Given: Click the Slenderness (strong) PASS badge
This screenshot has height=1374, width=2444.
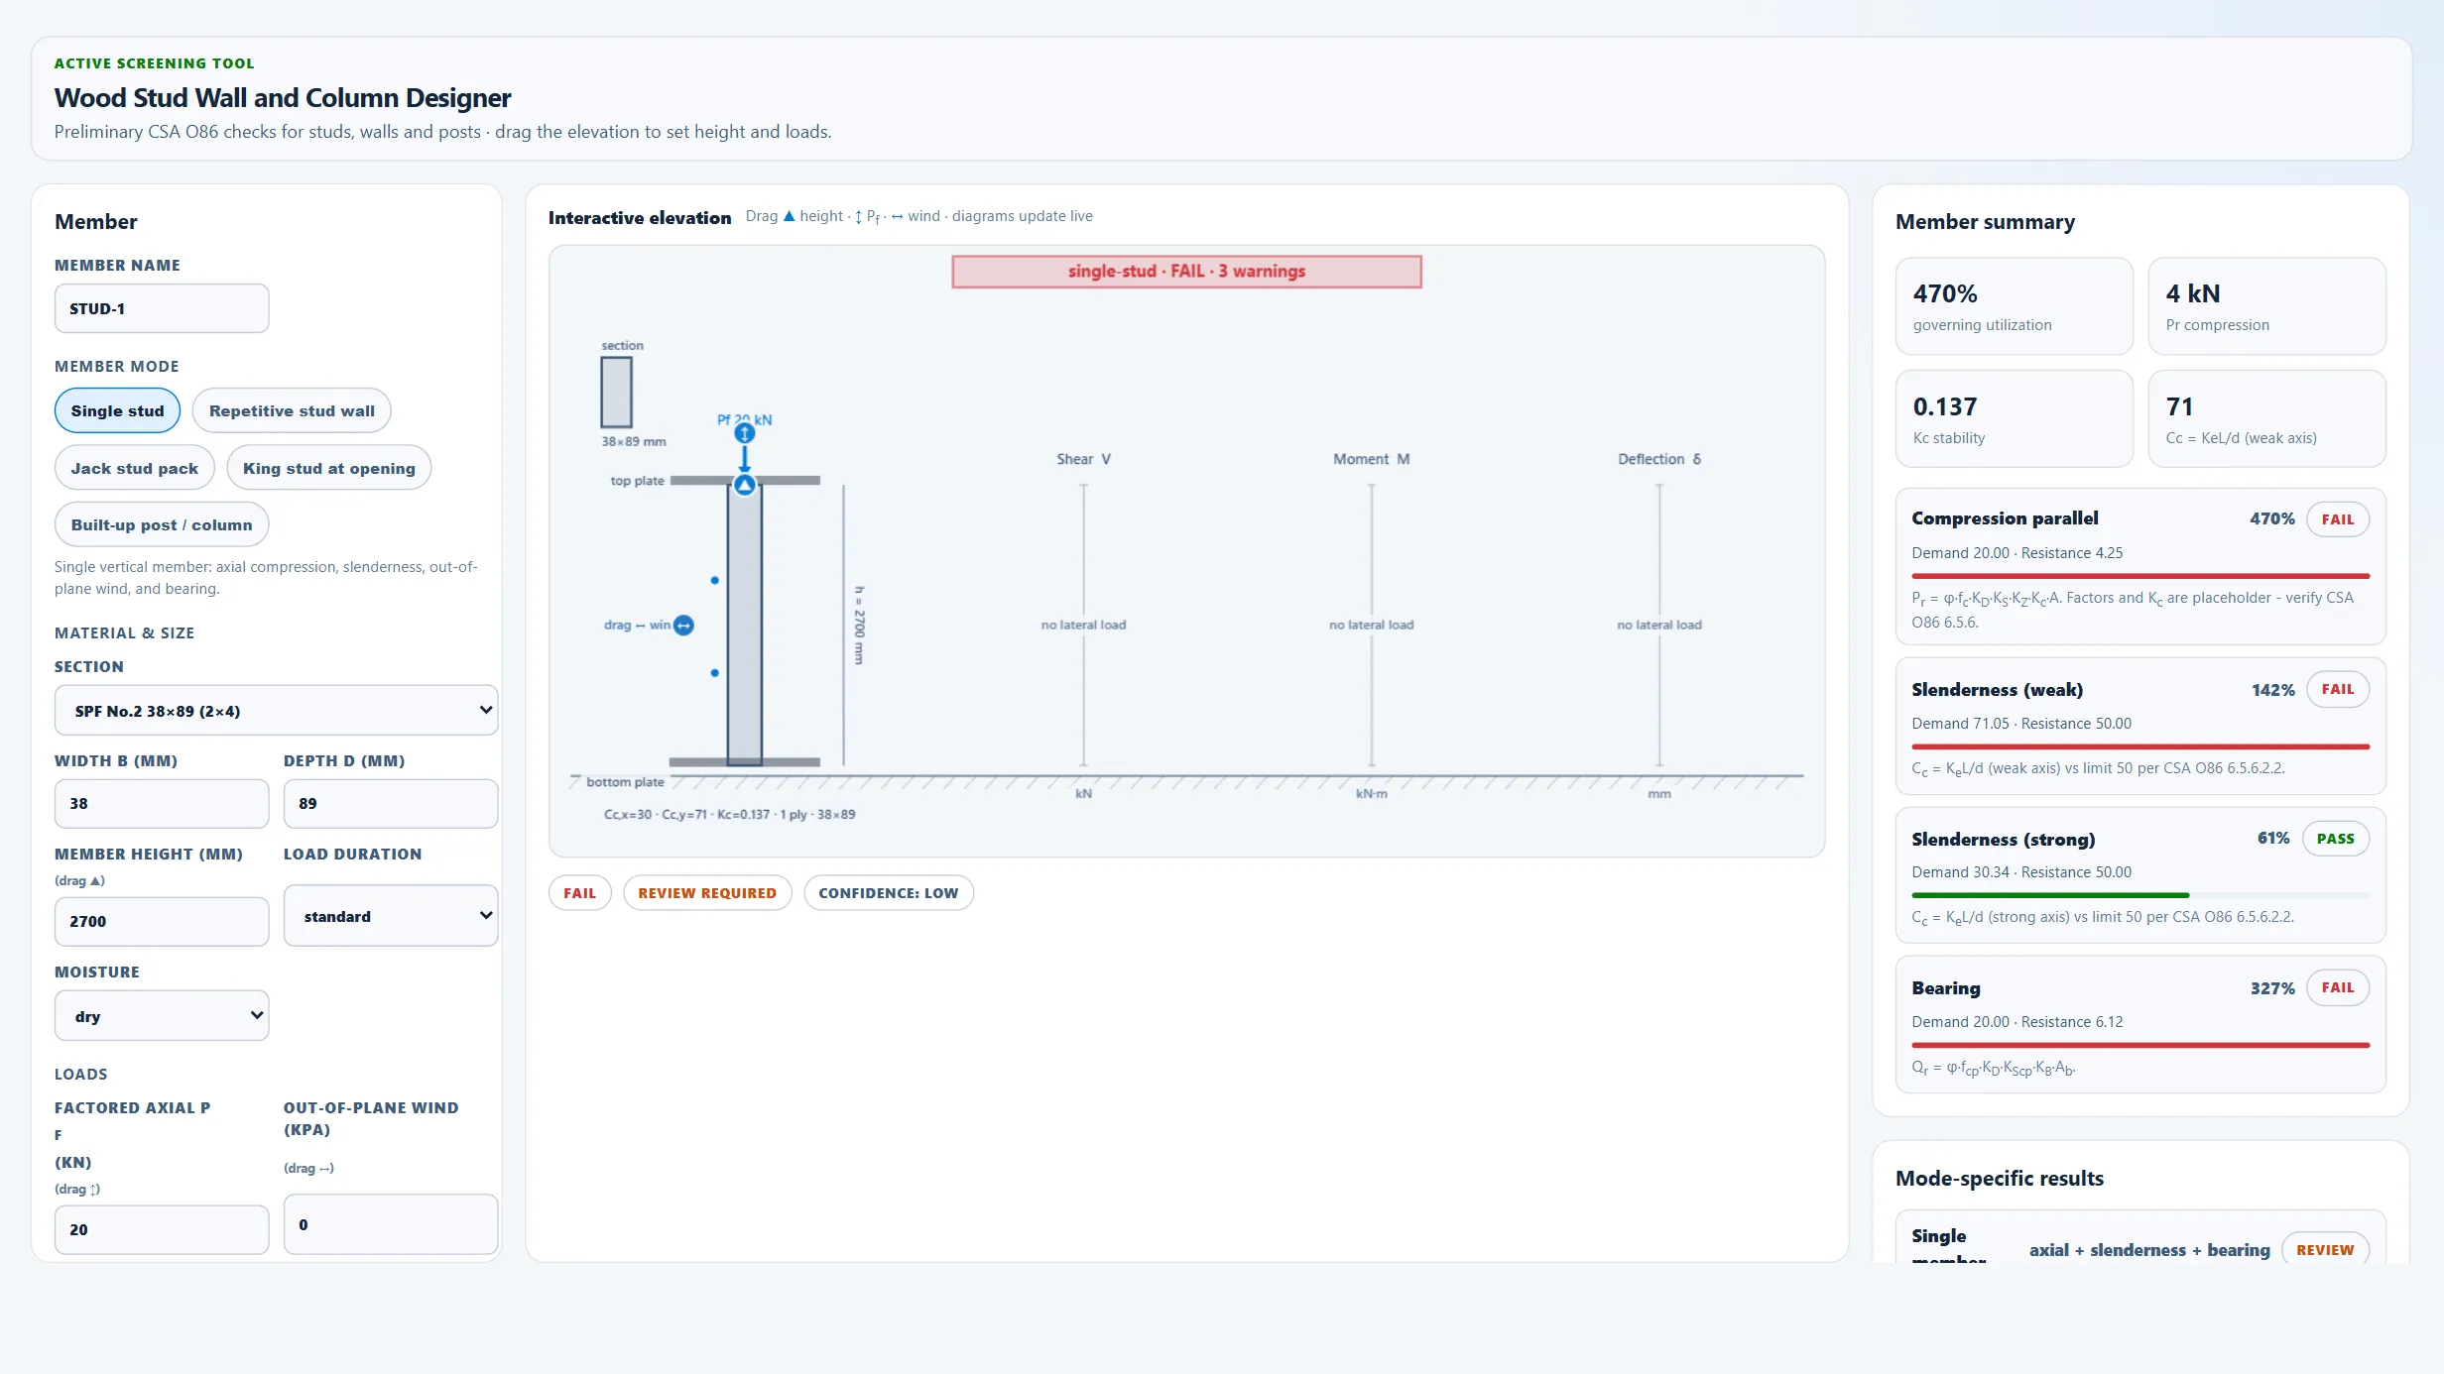Looking at the screenshot, I should [2335, 839].
